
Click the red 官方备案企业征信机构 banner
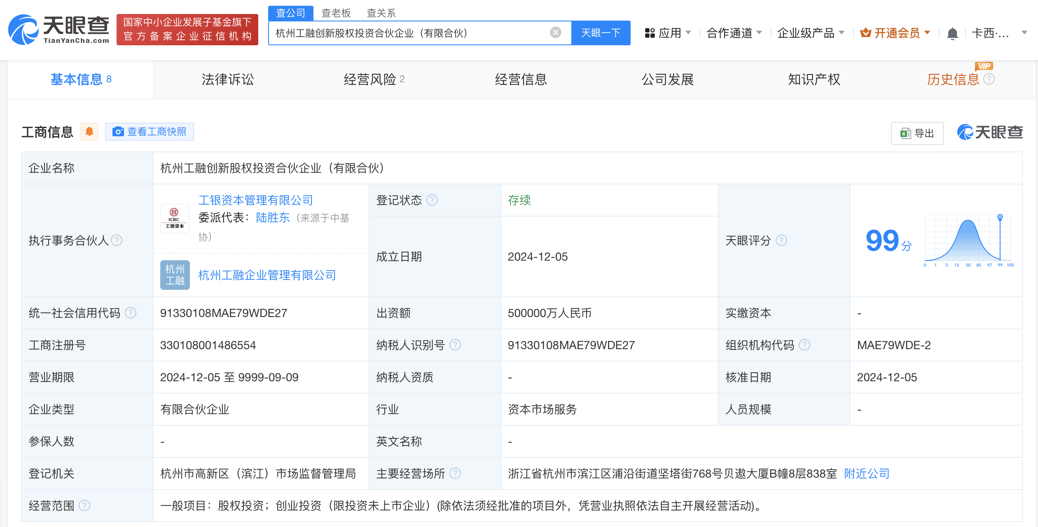pyautogui.click(x=187, y=30)
